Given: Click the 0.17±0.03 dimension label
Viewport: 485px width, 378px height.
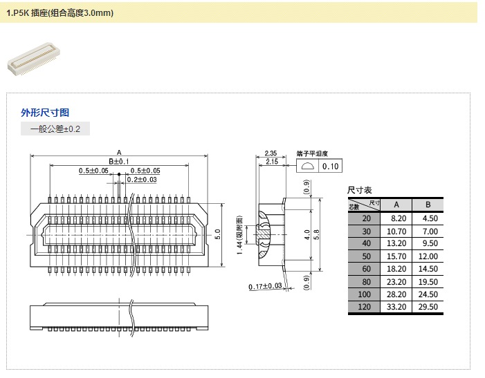Looking at the screenshot, I should coord(266,286).
